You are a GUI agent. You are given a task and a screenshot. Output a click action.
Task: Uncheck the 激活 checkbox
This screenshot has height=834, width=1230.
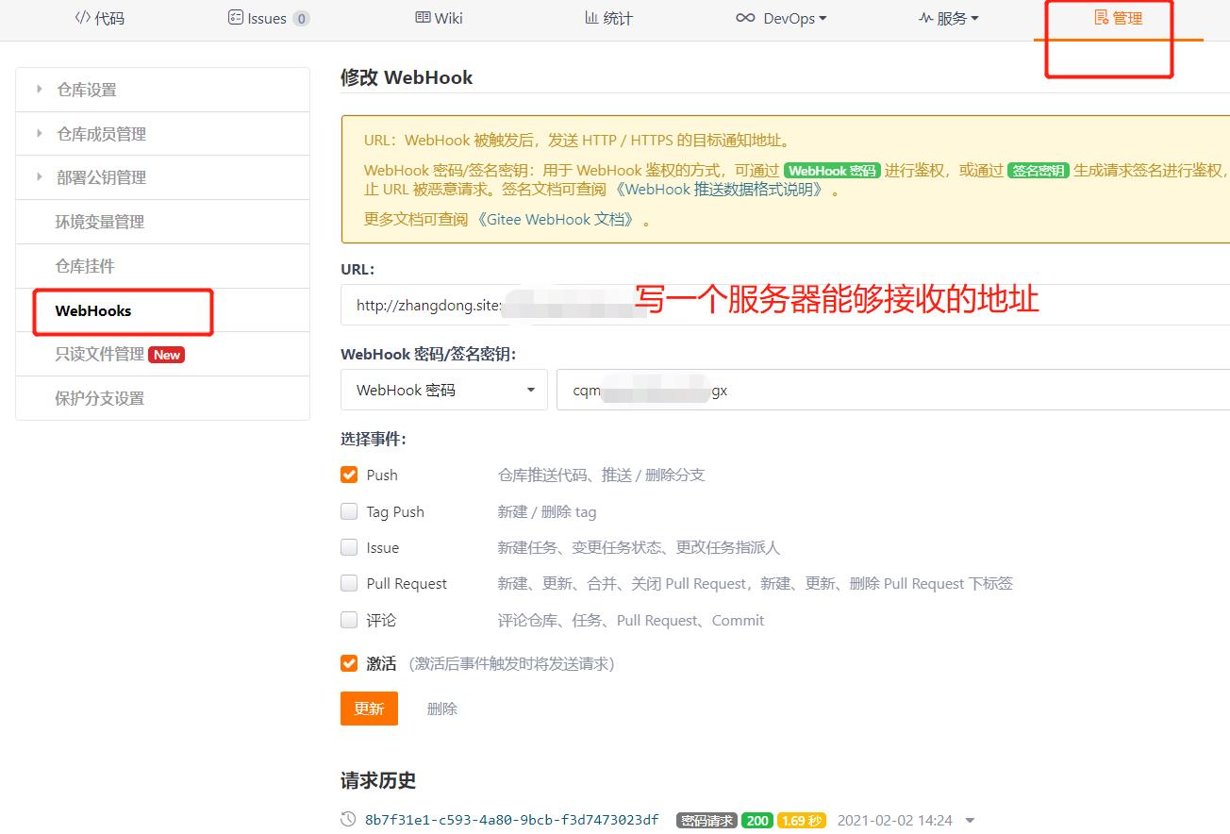[x=349, y=663]
